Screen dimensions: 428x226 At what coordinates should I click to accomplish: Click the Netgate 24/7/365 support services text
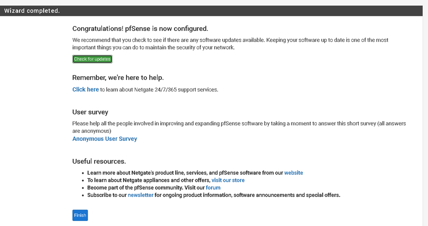click(x=159, y=90)
